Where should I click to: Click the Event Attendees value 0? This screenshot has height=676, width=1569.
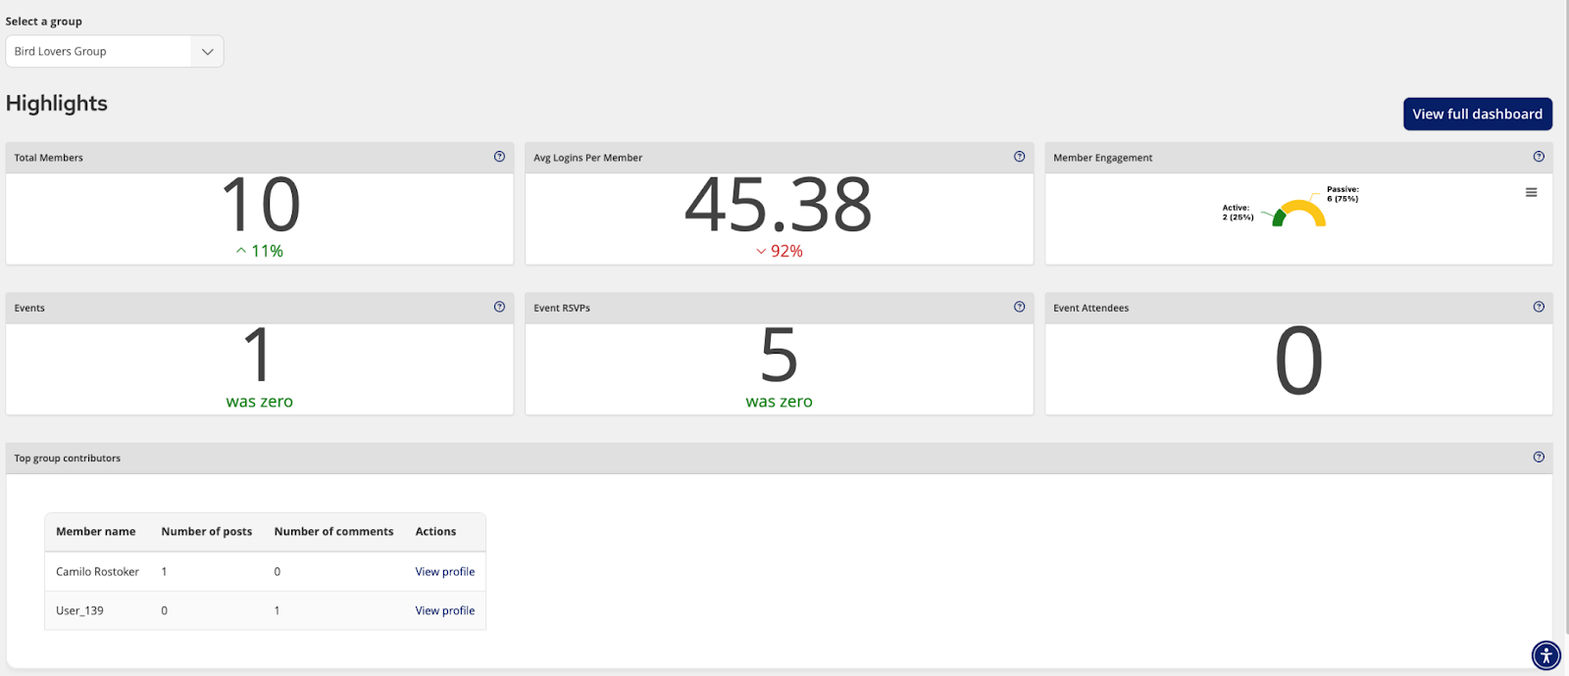[x=1298, y=361]
